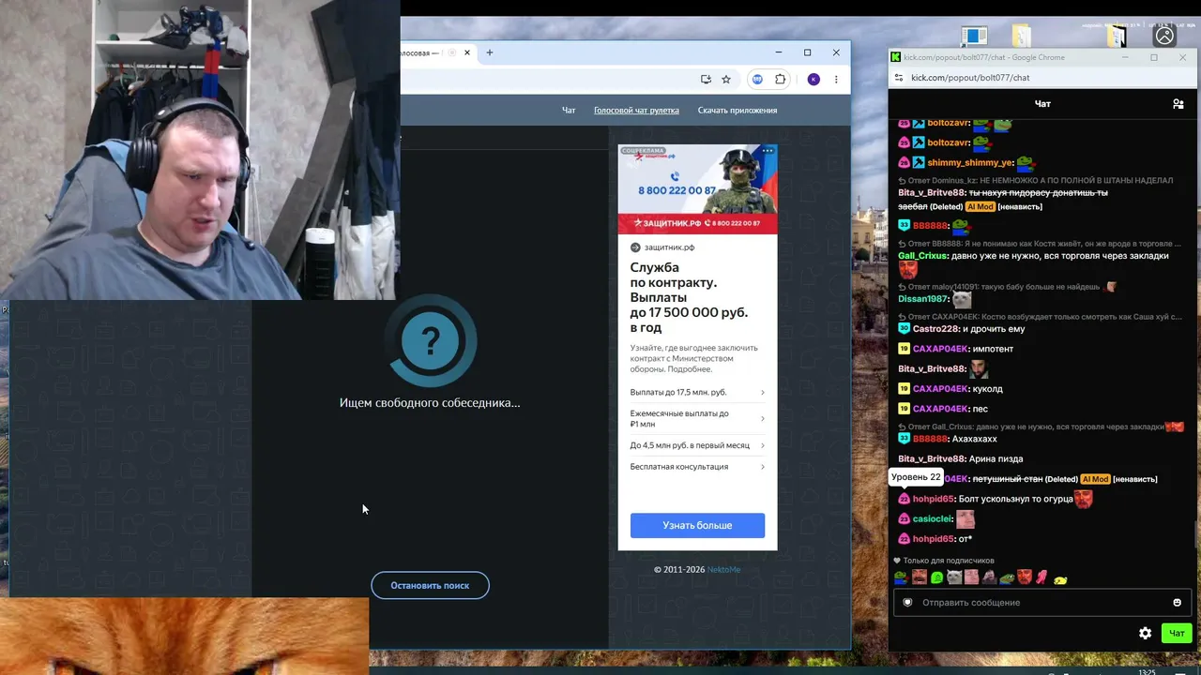Image resolution: width=1201 pixels, height=675 pixels.
Task: Select the yellow duck subscriber emote
Action: coord(1060,579)
